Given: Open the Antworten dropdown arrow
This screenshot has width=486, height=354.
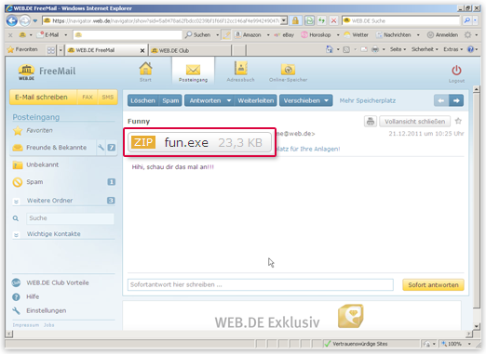Looking at the screenshot, I should (x=229, y=100).
